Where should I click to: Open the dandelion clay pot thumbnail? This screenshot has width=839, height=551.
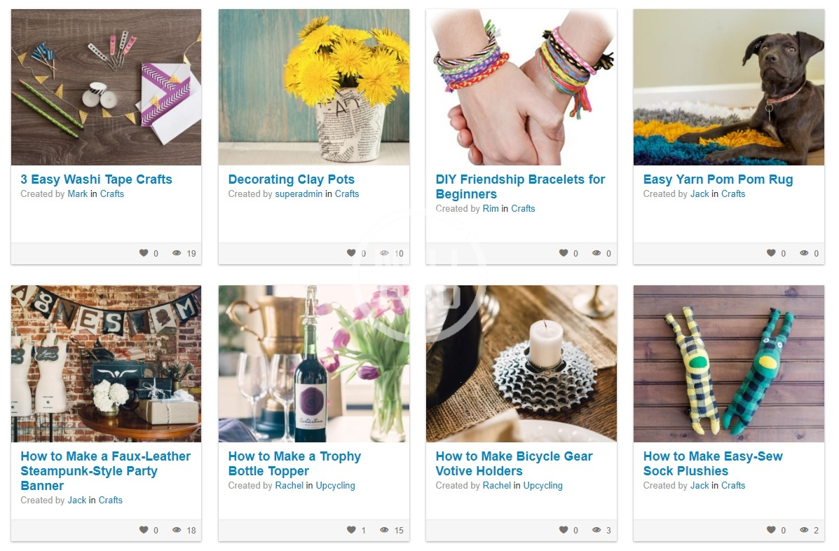click(x=314, y=87)
